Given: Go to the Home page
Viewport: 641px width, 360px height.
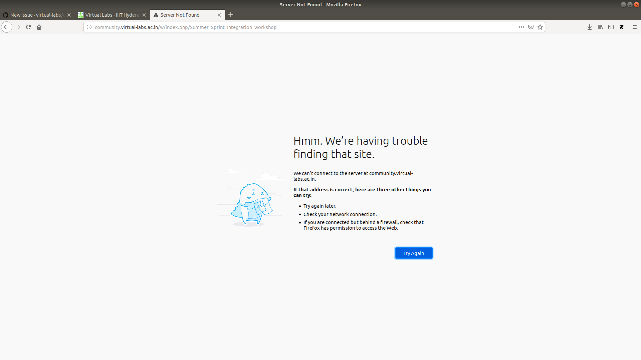Looking at the screenshot, I should 39,27.
